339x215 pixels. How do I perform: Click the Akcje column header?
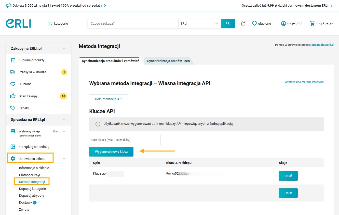[283, 163]
